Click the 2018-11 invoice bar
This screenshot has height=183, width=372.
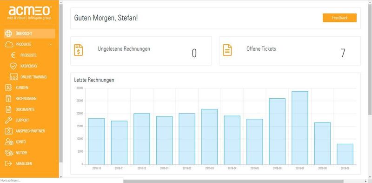pos(119,142)
